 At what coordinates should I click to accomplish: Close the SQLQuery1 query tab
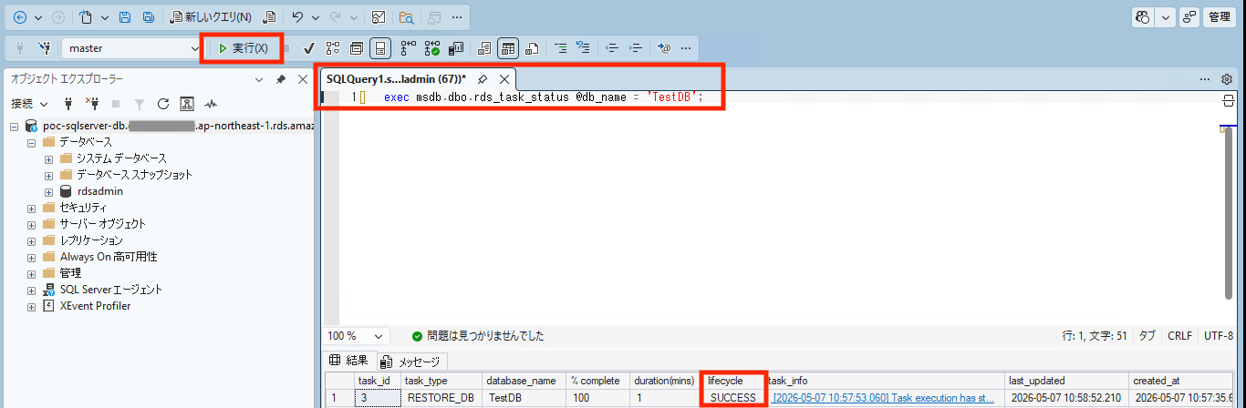(x=504, y=79)
